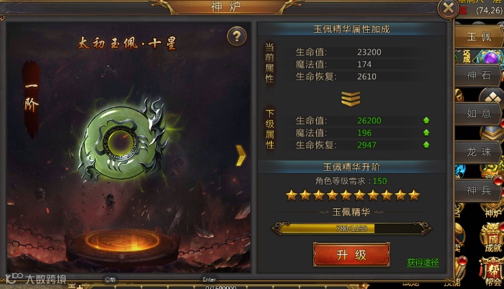Click the green arrow beside 魔法值 196
This screenshot has width=504, height=289.
[x=426, y=133]
